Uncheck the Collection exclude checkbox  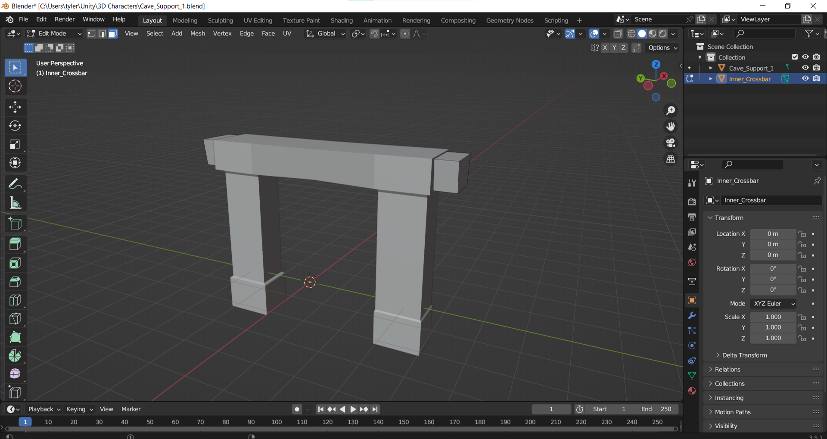794,56
